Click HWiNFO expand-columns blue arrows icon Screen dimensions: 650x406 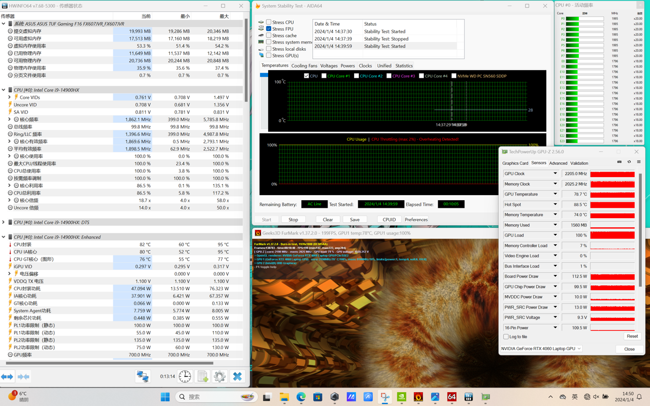7,377
